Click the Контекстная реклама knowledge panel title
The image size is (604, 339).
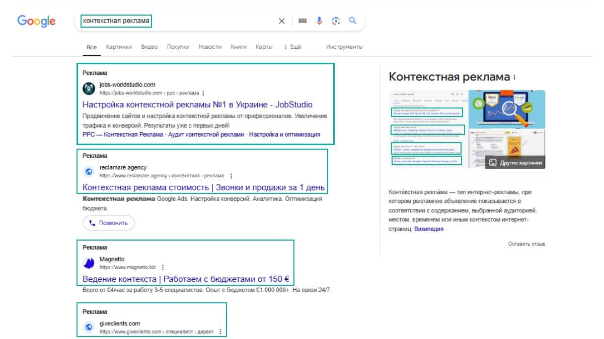[449, 77]
